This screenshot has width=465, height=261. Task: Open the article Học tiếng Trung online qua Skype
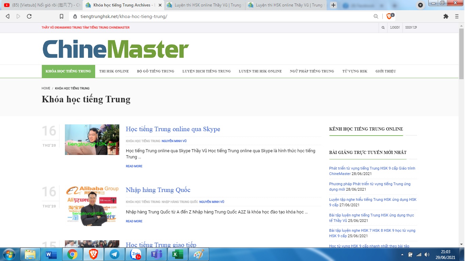(x=173, y=129)
